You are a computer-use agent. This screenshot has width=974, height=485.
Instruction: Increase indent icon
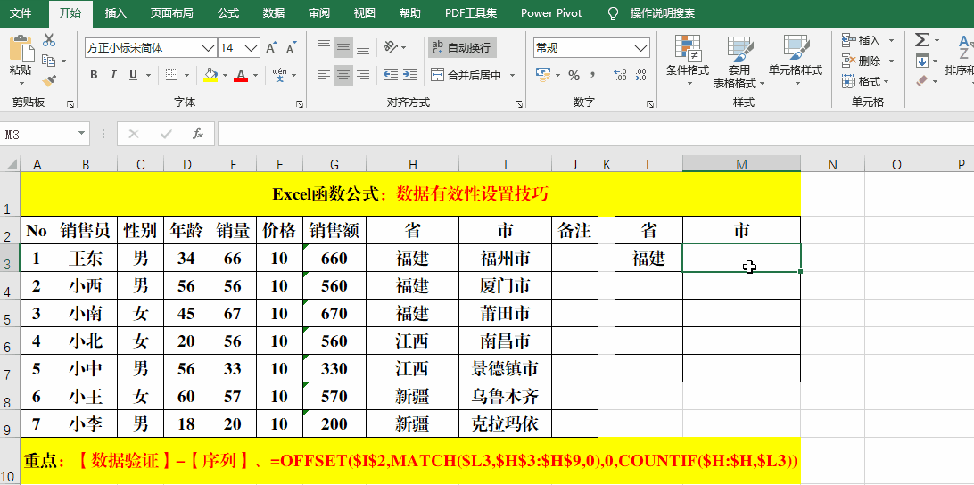pyautogui.click(x=410, y=75)
